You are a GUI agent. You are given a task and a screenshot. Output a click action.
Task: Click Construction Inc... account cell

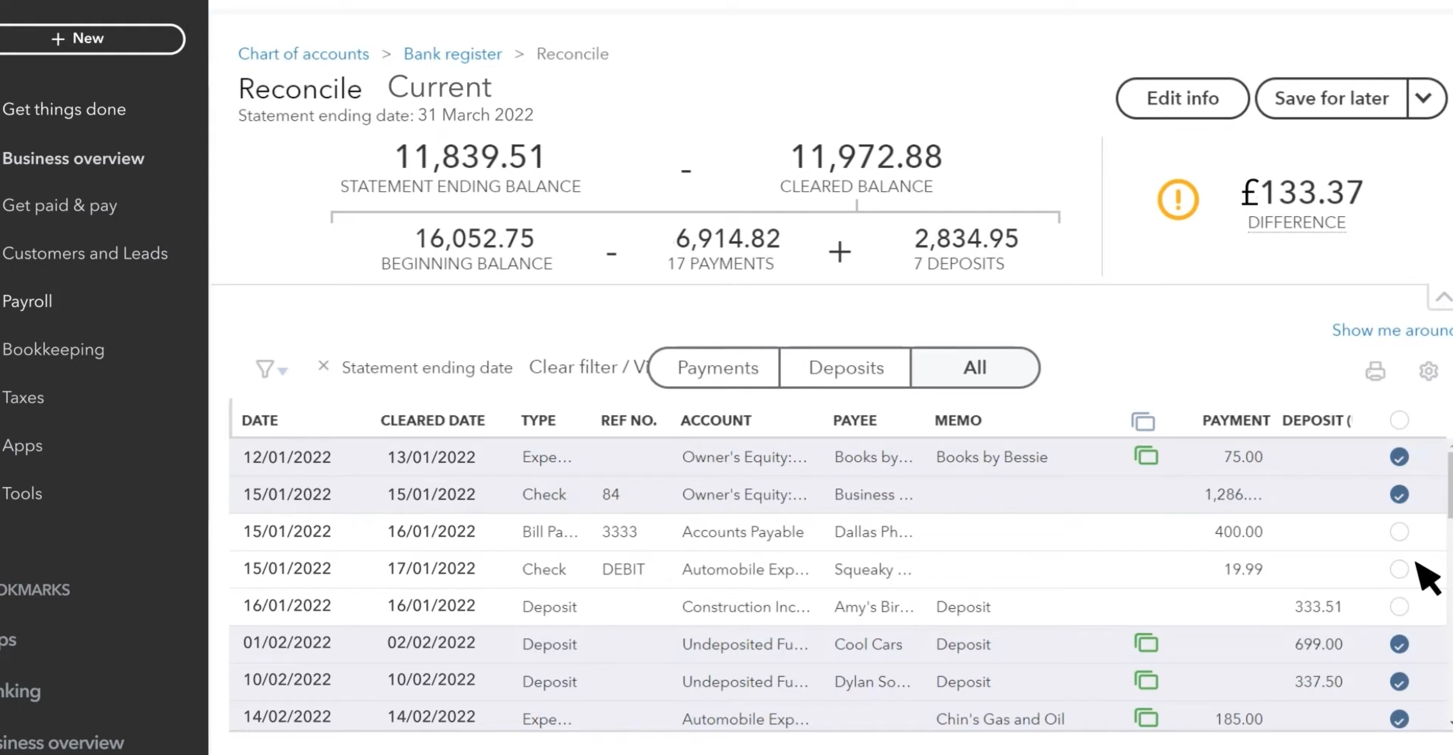tap(746, 606)
